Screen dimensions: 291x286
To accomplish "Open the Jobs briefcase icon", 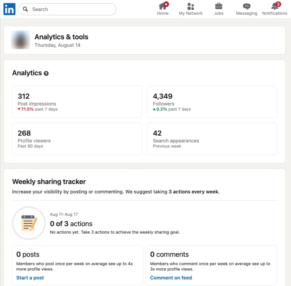I will pos(219,6).
